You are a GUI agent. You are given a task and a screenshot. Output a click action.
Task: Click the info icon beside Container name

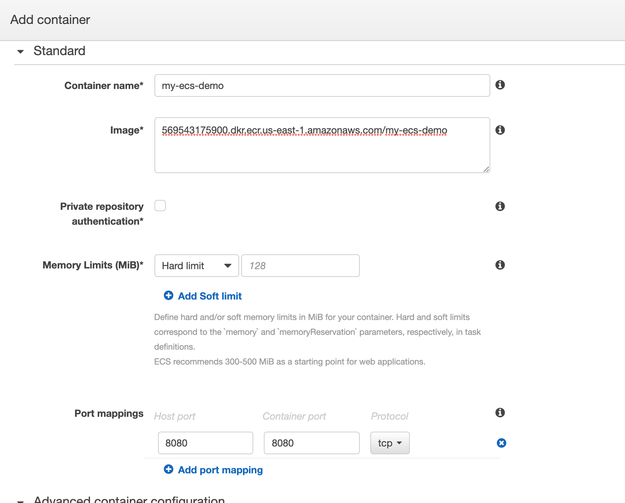coord(500,85)
